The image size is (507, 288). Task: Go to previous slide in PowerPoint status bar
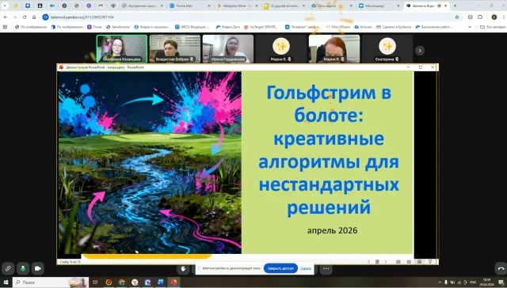[x=369, y=262]
